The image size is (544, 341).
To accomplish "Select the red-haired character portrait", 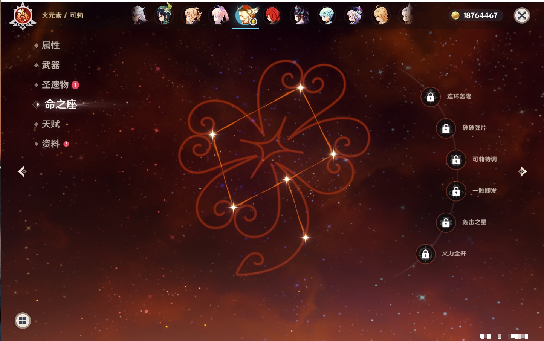I will [x=272, y=16].
